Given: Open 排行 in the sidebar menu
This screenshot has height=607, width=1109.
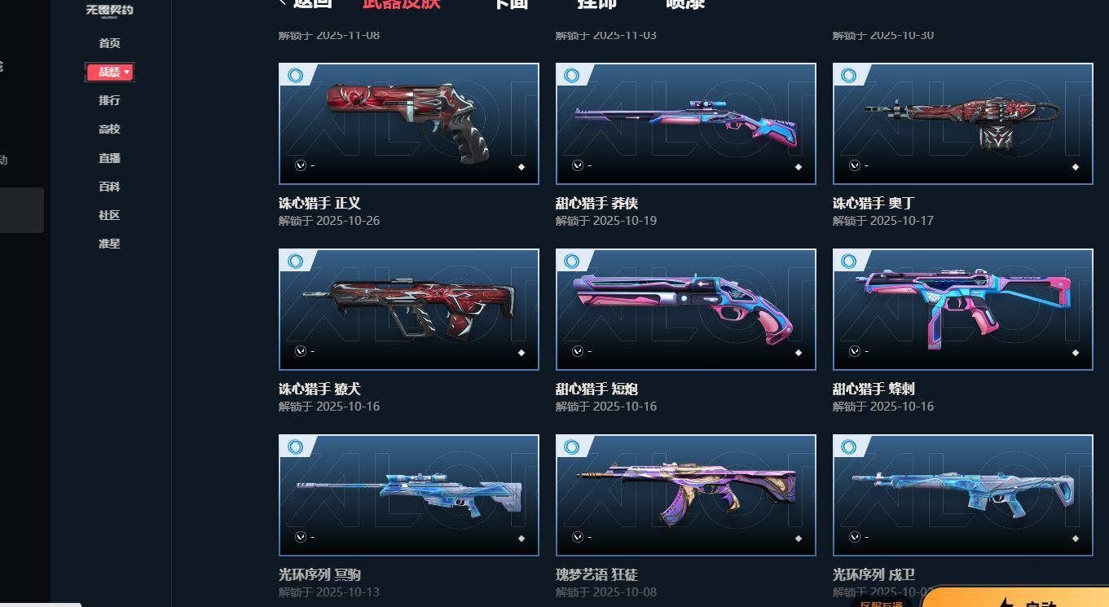Looking at the screenshot, I should click(109, 100).
